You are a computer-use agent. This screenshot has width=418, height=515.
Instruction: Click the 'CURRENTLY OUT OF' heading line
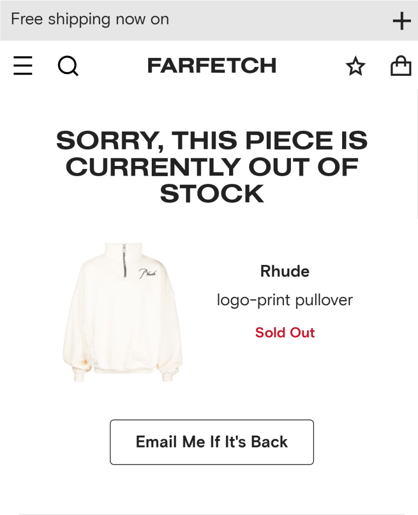(x=212, y=167)
